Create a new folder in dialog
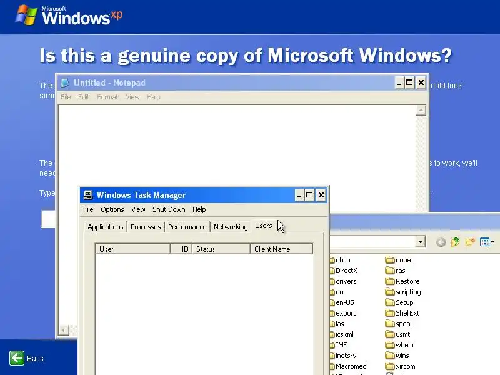Viewport: 500px width, 375px height. point(470,242)
